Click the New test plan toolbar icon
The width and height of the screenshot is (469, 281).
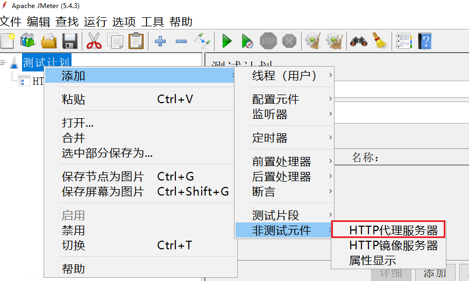click(x=8, y=41)
